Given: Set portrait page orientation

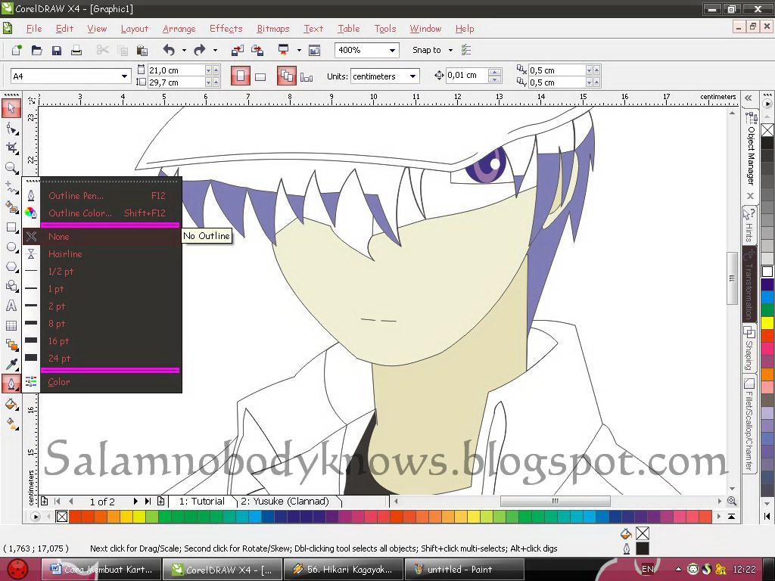Looking at the screenshot, I should [x=240, y=76].
